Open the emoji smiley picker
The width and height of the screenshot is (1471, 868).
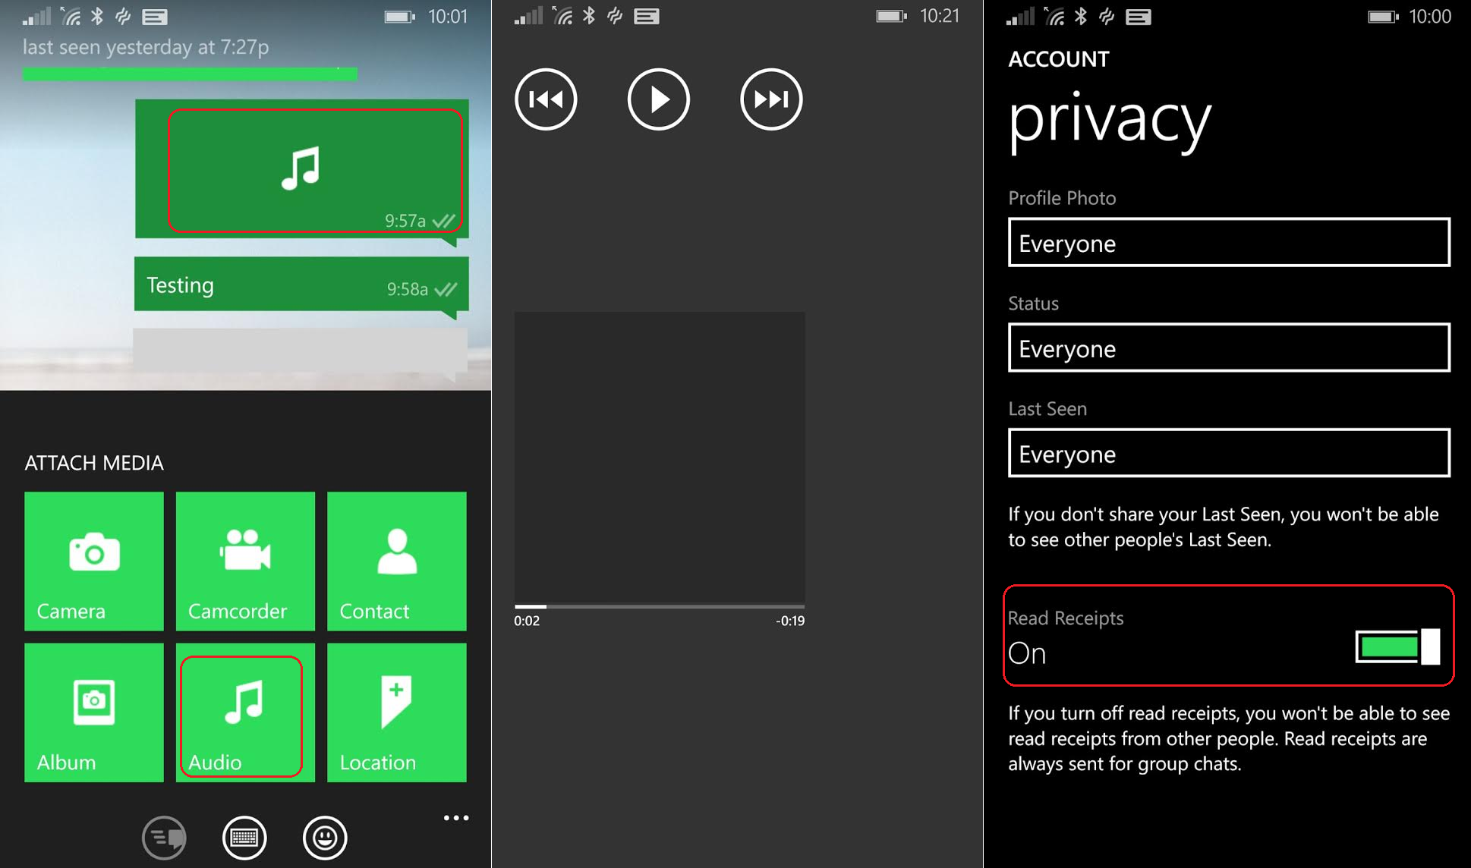[x=325, y=838]
